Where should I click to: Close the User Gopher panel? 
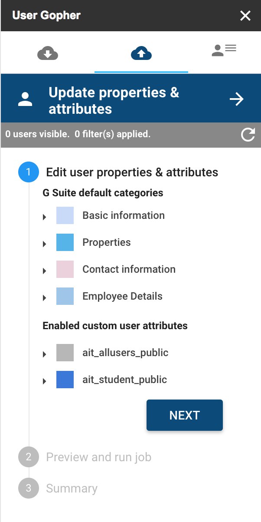[245, 16]
